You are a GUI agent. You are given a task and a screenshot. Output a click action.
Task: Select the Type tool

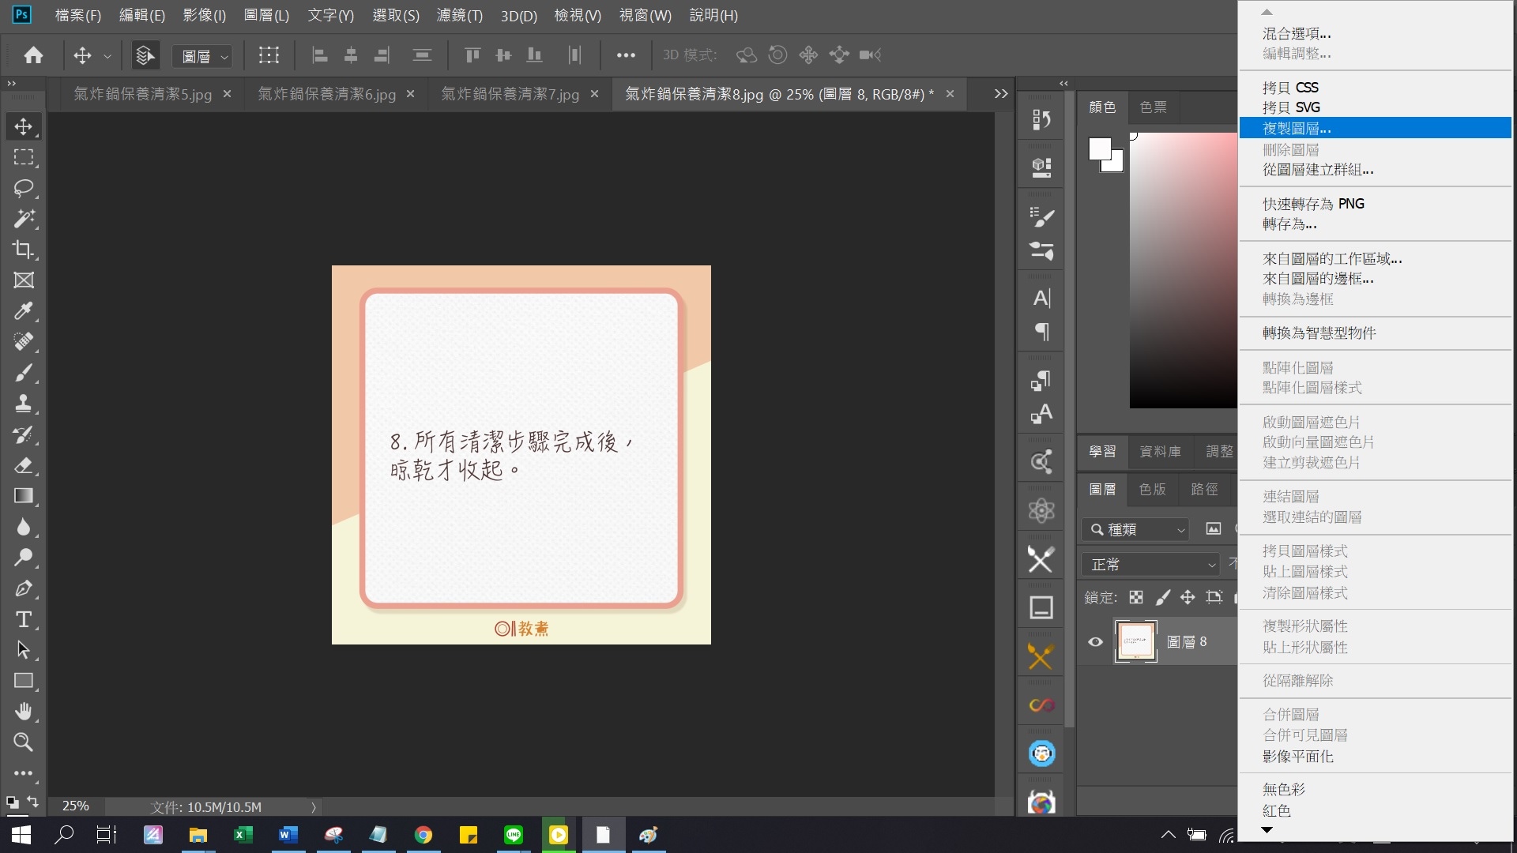23,620
